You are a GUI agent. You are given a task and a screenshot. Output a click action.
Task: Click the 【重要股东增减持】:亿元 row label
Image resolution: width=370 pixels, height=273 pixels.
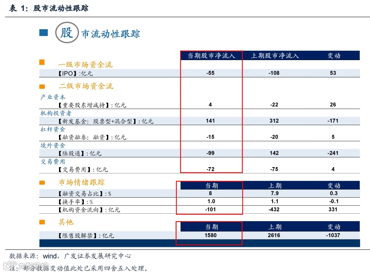92,105
